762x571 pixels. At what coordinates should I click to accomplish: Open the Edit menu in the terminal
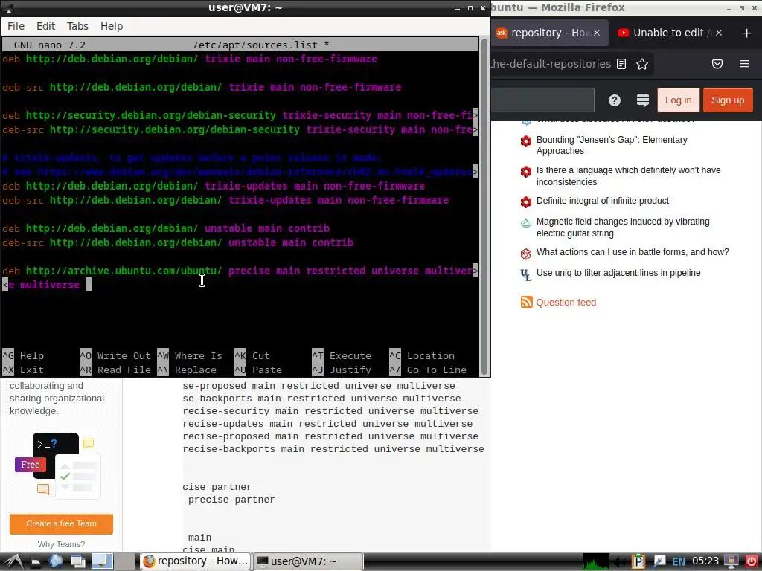click(45, 26)
